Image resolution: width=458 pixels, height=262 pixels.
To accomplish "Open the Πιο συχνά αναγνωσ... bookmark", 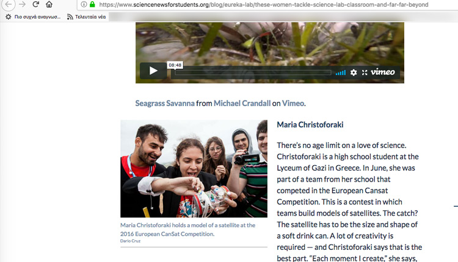I will click(33, 17).
